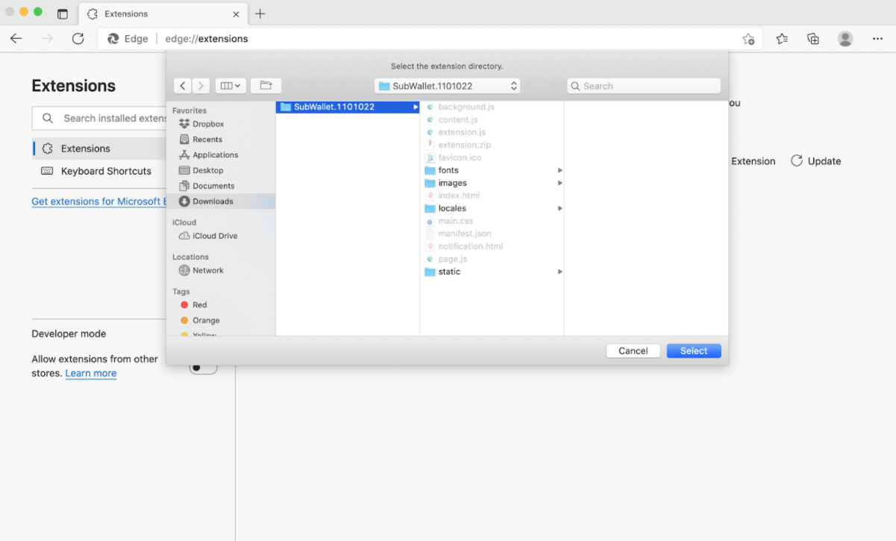
Task: Open a new browser tab
Action: 260,13
